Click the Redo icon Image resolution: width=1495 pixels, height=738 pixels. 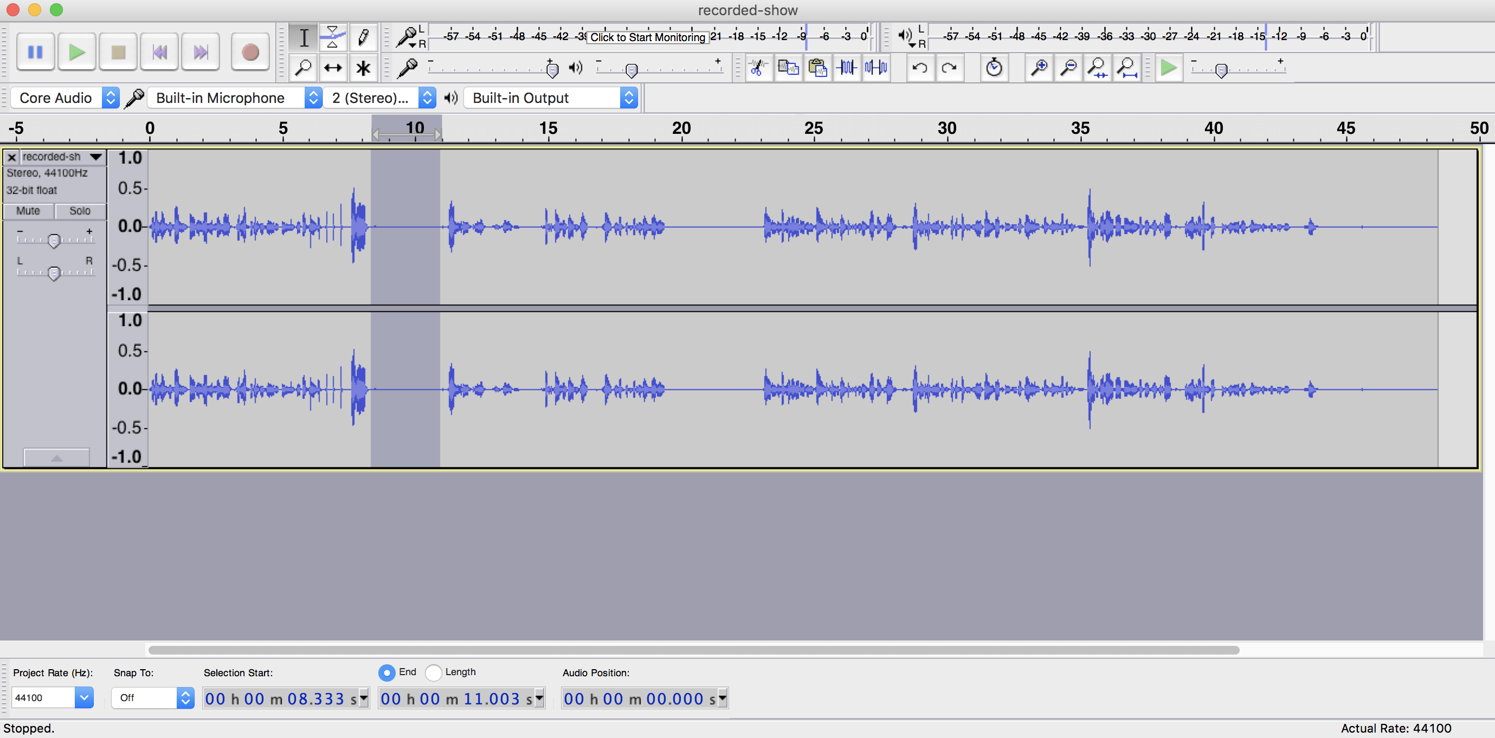(950, 68)
